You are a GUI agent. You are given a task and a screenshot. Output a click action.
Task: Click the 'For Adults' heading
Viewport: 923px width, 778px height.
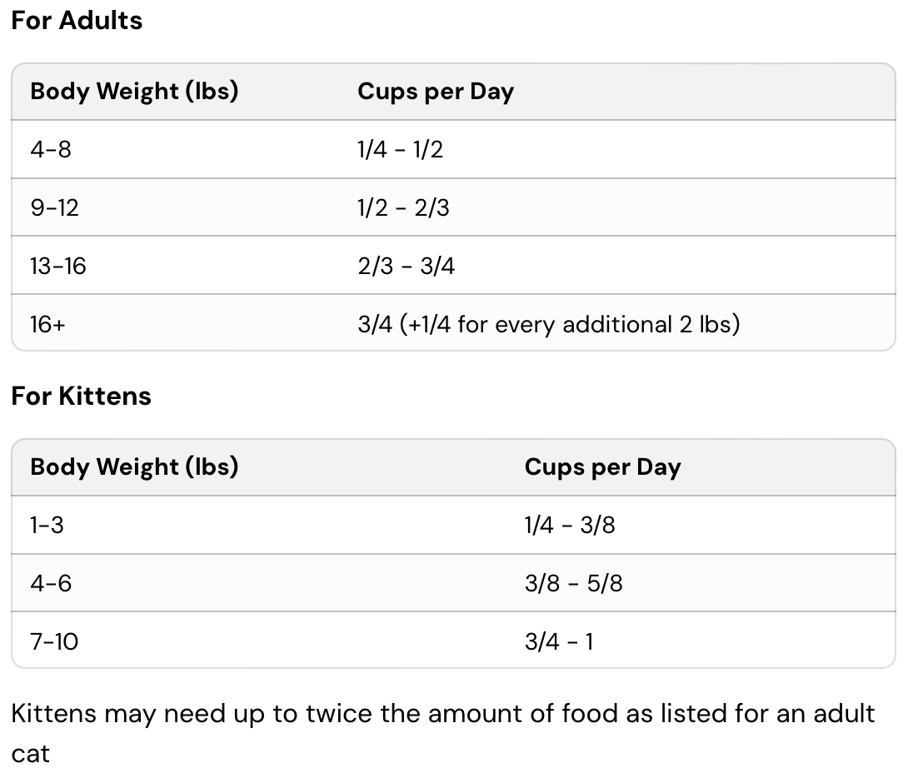coord(77,21)
